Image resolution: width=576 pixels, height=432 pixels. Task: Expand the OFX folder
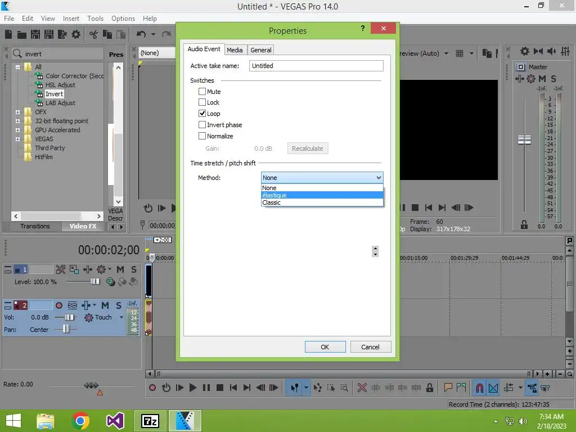click(x=17, y=112)
